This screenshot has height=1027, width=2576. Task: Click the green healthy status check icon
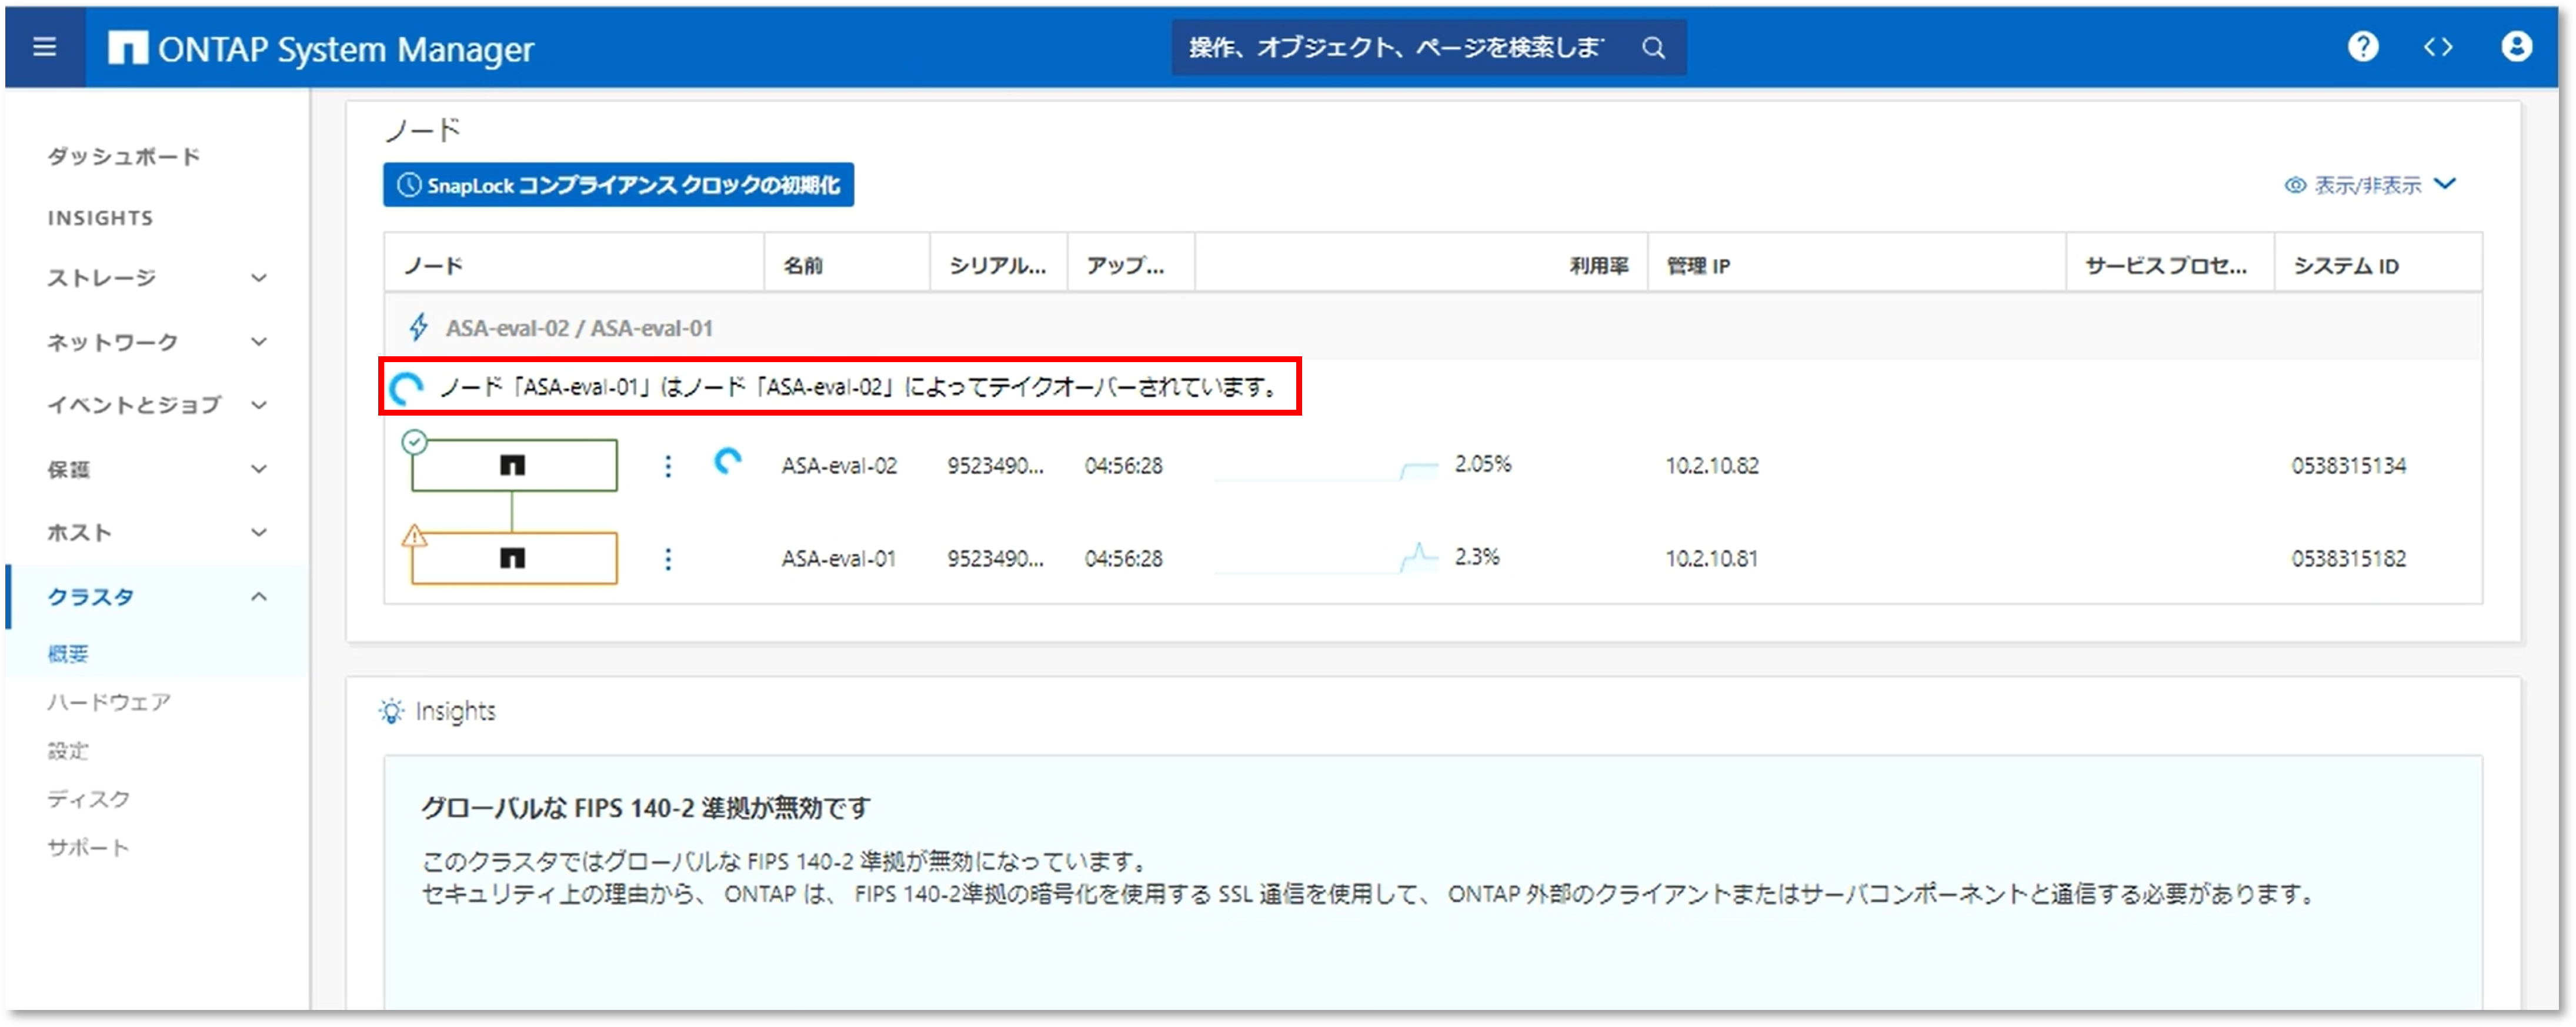point(414,441)
